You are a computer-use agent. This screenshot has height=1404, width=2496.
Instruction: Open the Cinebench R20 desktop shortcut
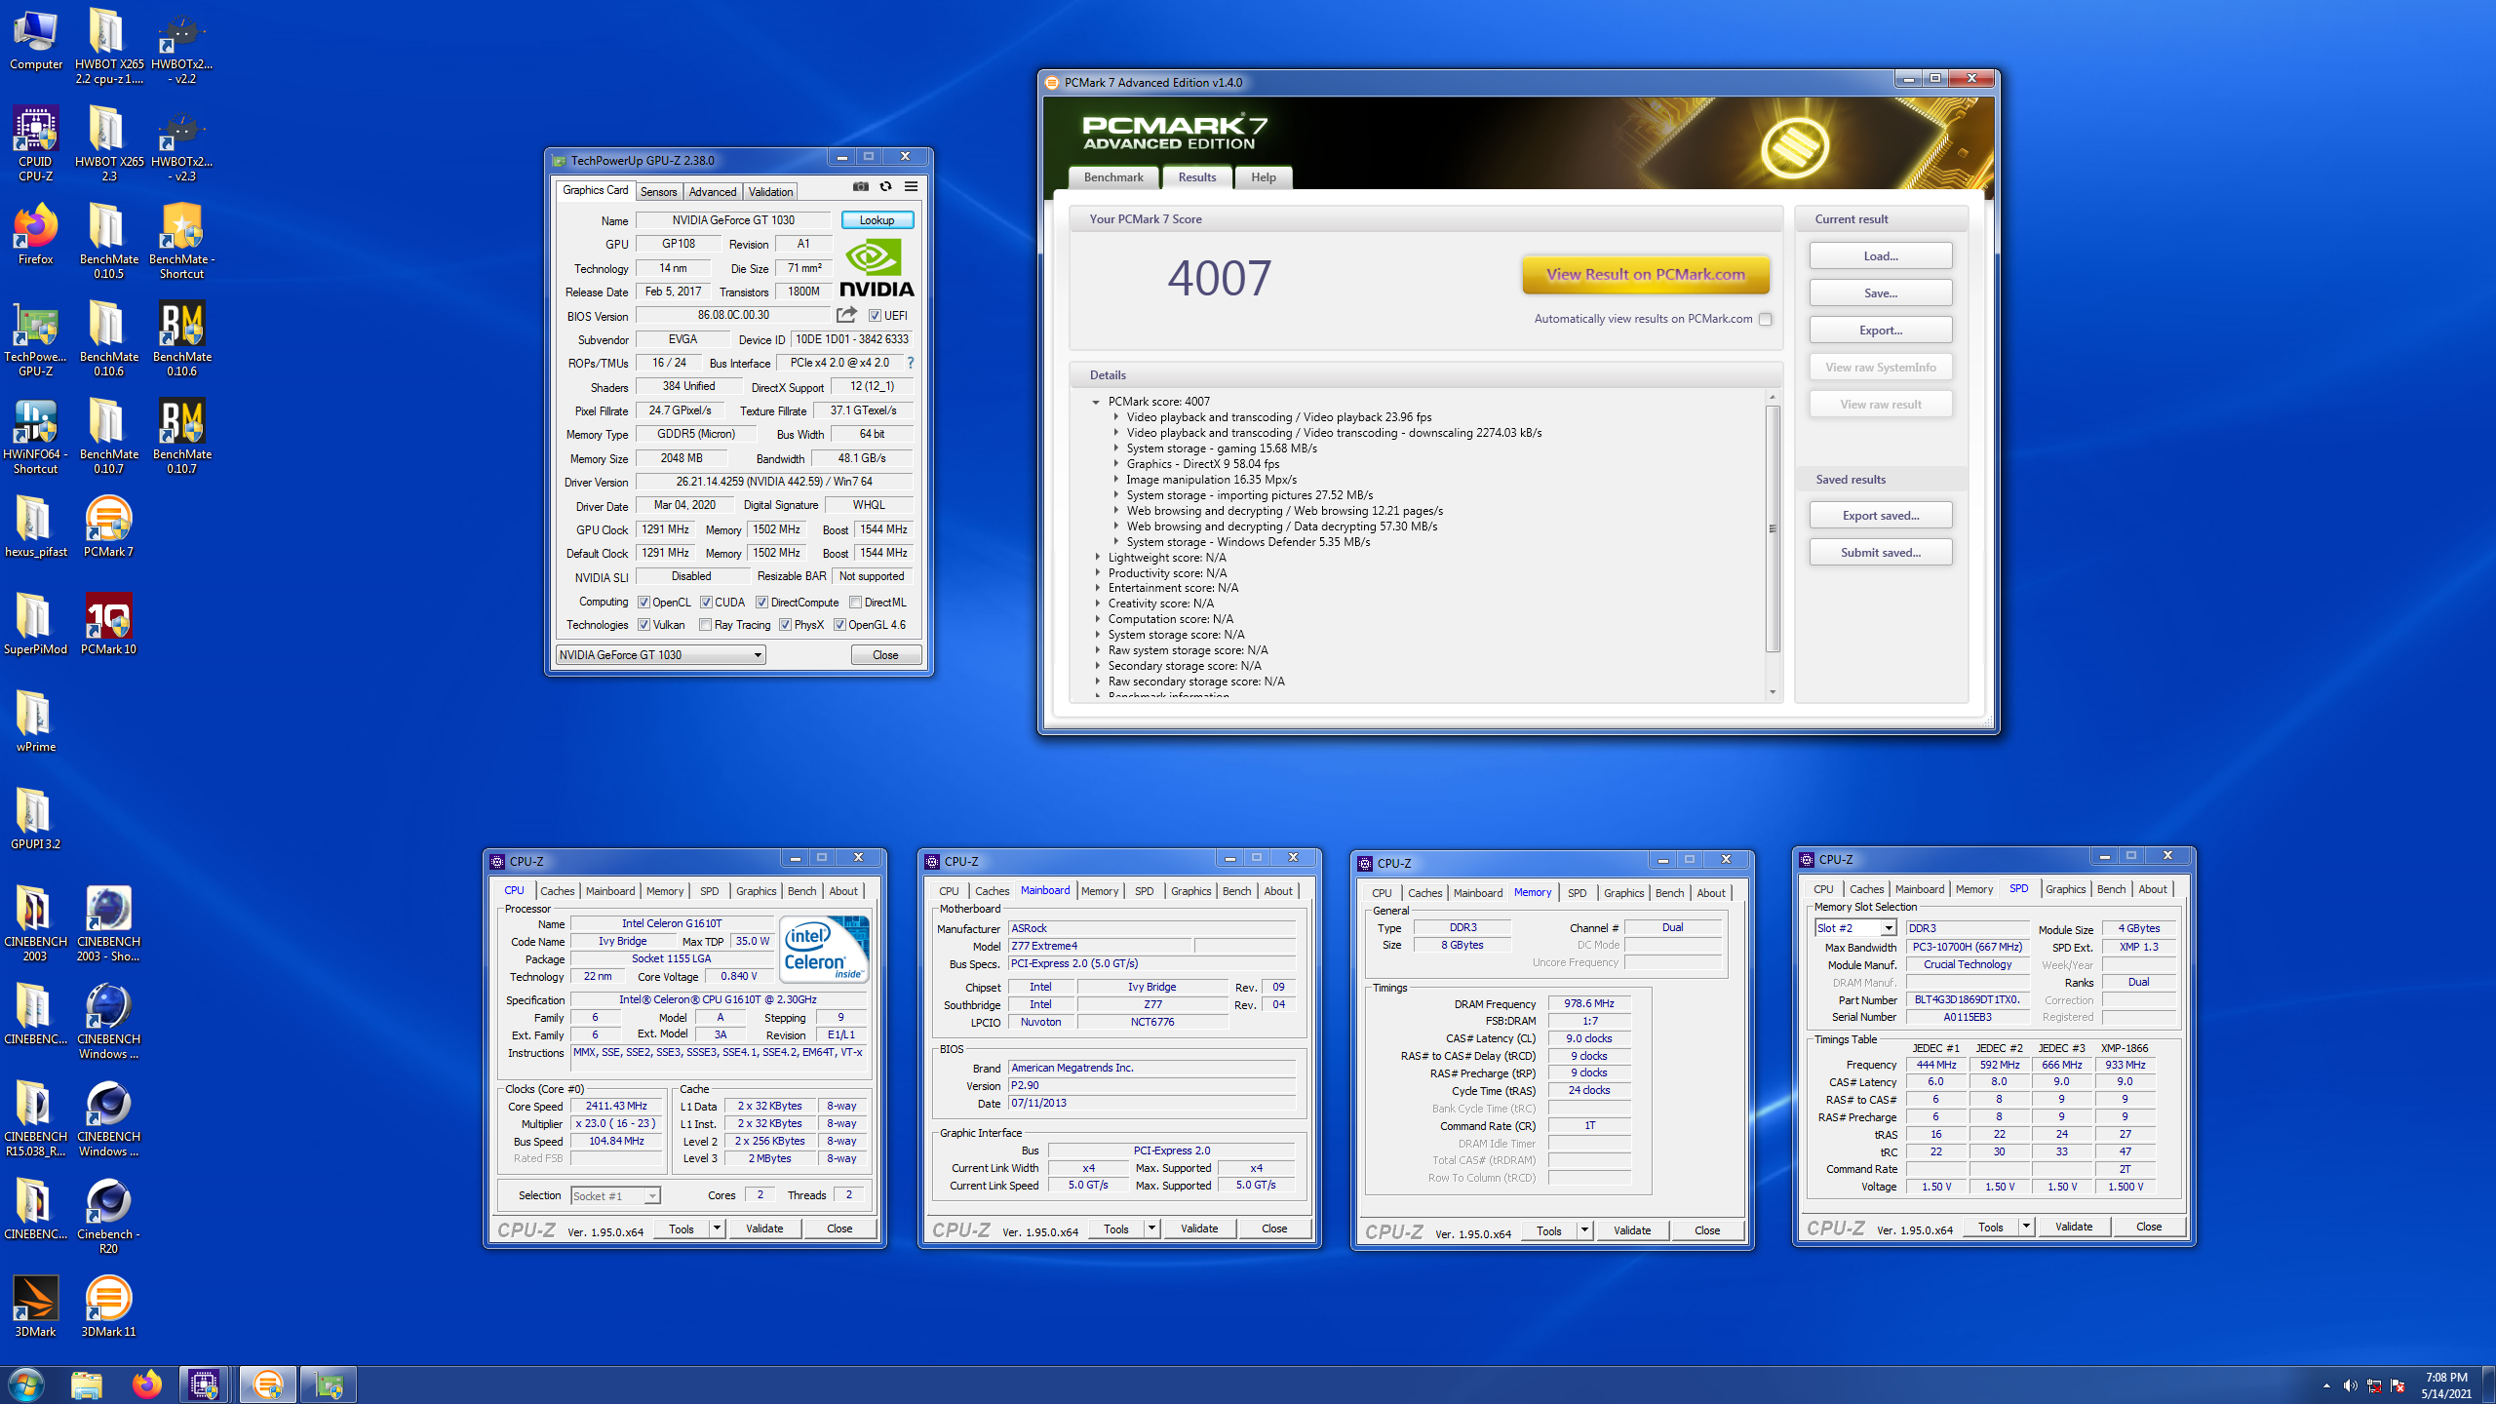[x=108, y=1217]
